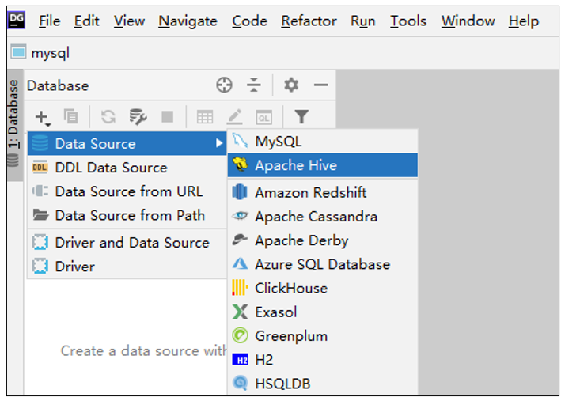Viewport: 561px width, 397px height.
Task: Open the Navigate menu
Action: click(x=188, y=21)
